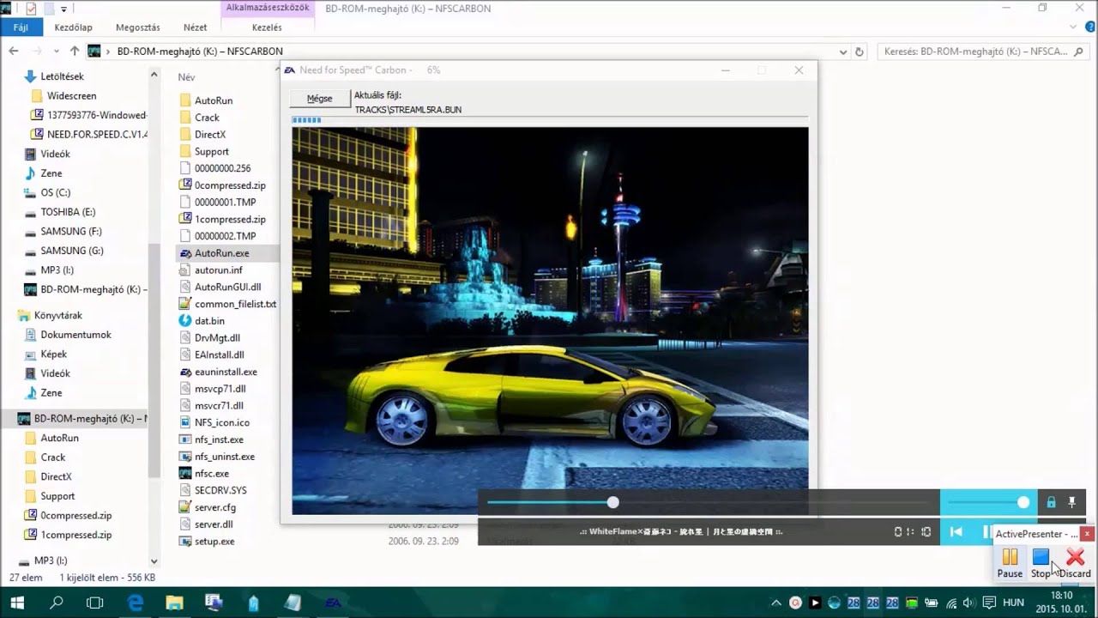Click the Alkalmazáseszközök contextual tab header
This screenshot has width=1098, height=618.
267,8
